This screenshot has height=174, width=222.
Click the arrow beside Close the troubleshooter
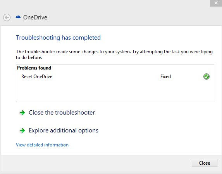pos(22,113)
